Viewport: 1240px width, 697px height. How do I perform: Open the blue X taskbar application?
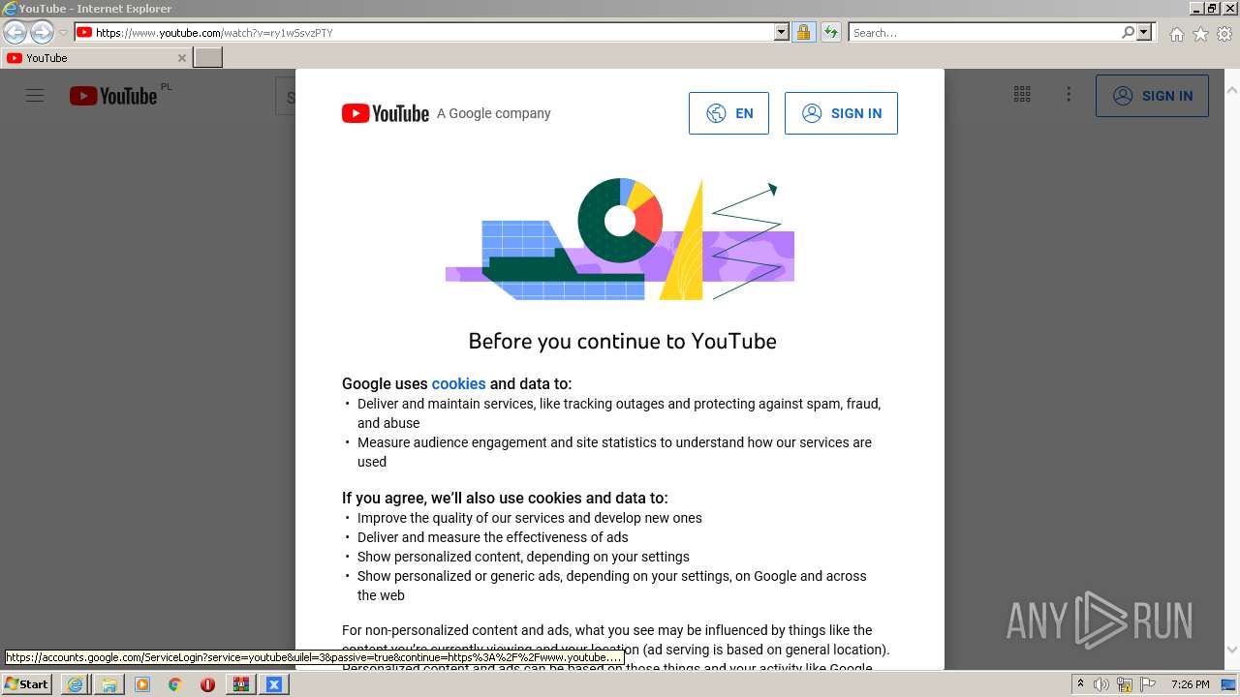click(273, 684)
